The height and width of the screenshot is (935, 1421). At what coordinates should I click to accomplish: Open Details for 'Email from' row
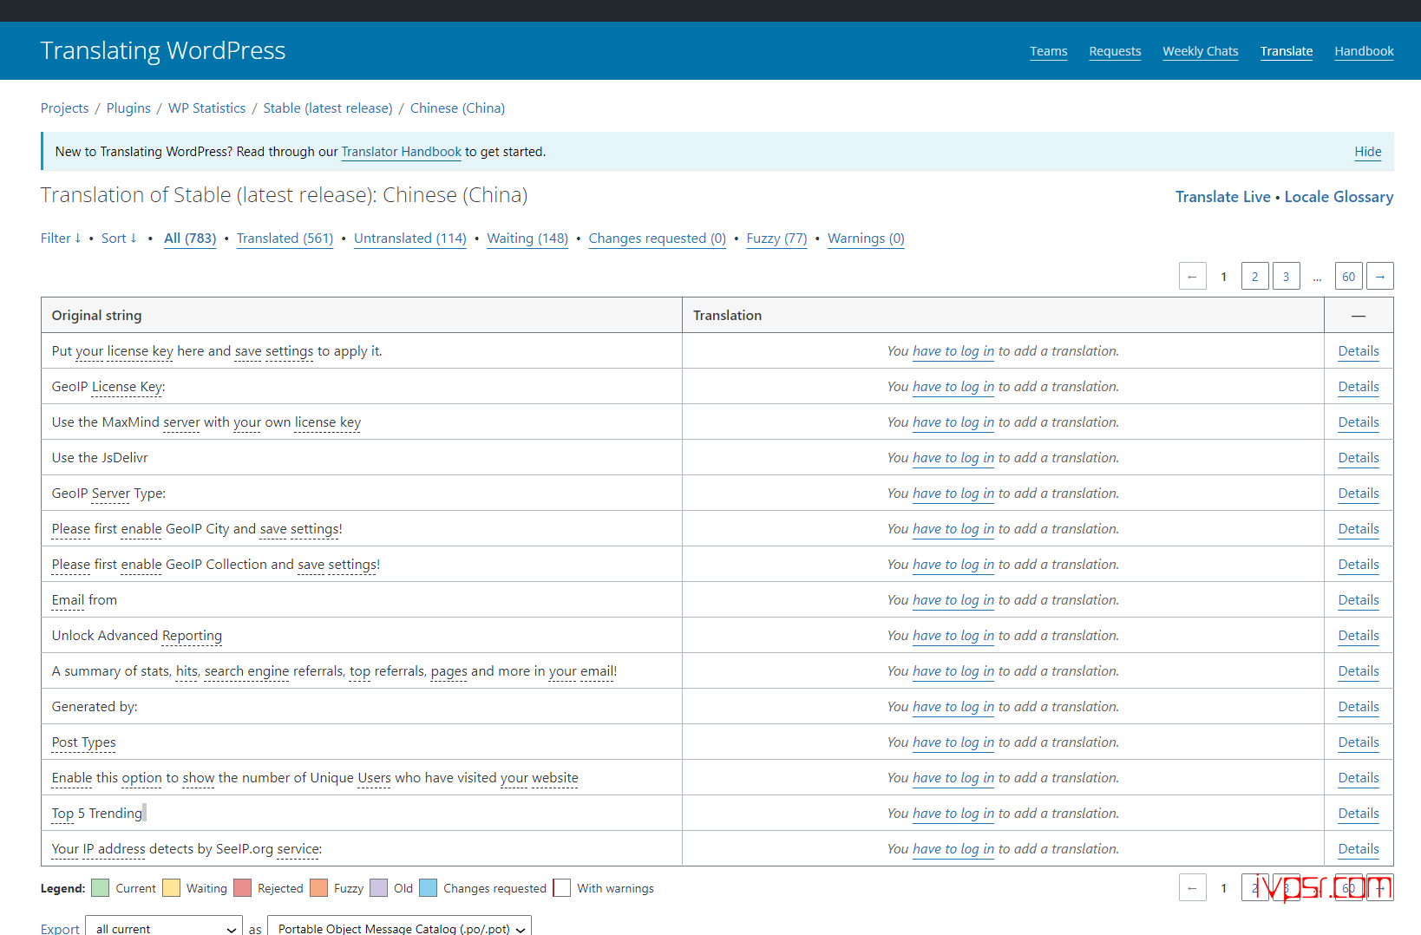[1359, 600]
